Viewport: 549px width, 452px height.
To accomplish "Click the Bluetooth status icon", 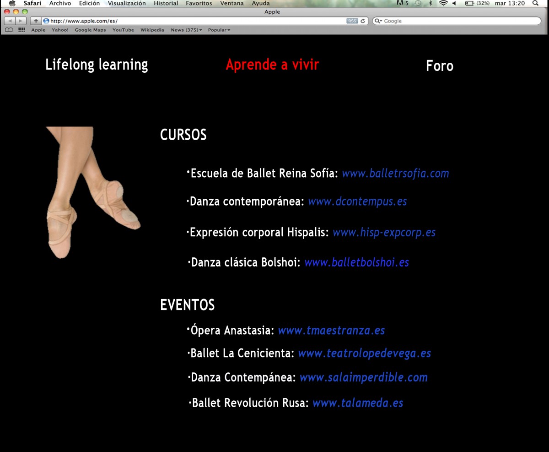I will 431,3.
